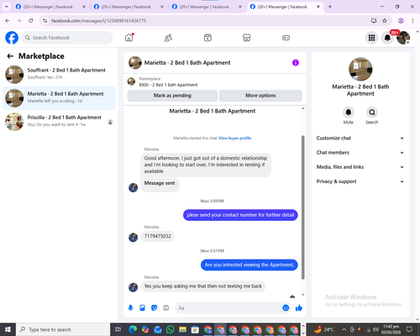Click the Marietta avatar in the chat header
This screenshot has height=336, width=420.
(135, 63)
